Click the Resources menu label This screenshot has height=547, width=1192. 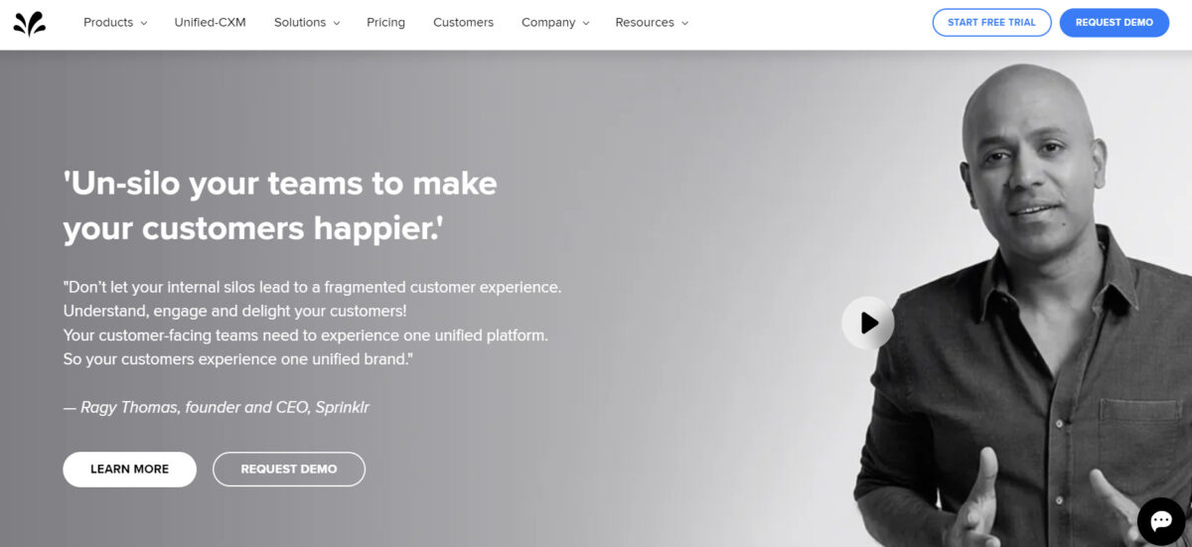(x=645, y=23)
